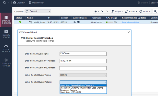Click the Open server hardware cell
The height and width of the screenshot is (96, 158).
coord(97,22)
